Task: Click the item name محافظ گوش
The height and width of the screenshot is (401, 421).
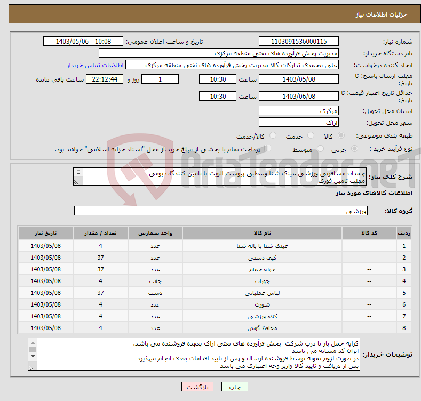Action: [262, 328]
